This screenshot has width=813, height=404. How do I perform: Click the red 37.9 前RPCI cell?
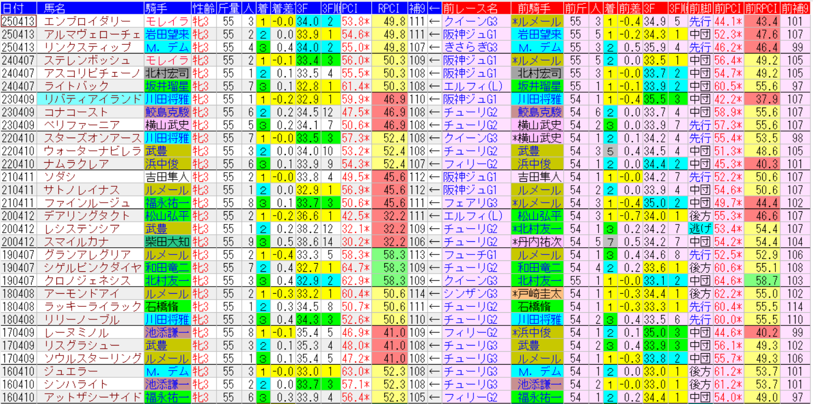click(x=760, y=99)
